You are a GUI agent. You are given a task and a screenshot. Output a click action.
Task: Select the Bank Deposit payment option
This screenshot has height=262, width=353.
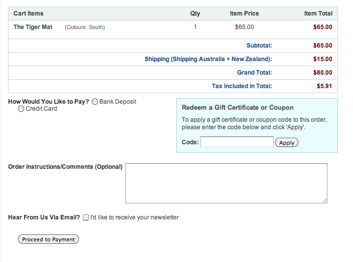coord(95,102)
